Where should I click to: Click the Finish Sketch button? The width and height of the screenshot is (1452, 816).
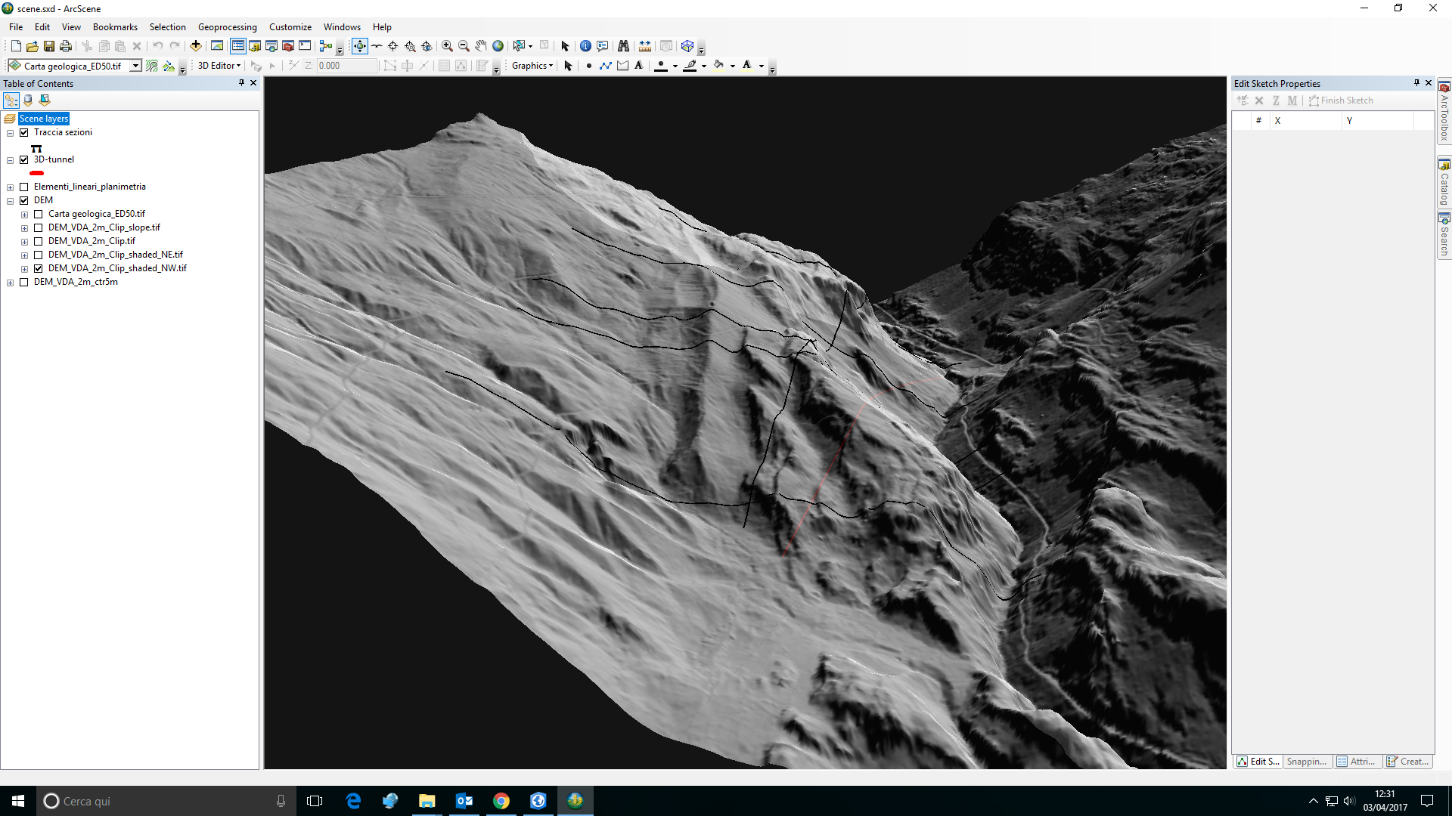pos(1341,100)
